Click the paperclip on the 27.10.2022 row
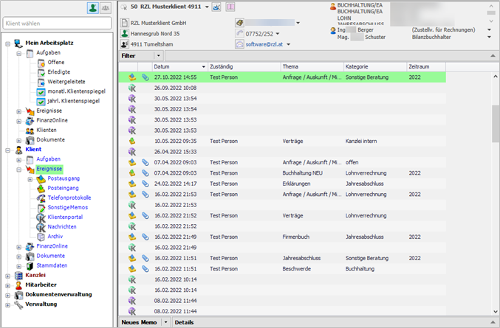Image resolution: width=500 pixels, height=328 pixels. [144, 76]
